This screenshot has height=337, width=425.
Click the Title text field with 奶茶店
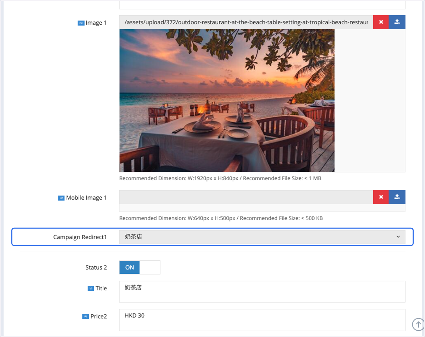tap(262, 292)
